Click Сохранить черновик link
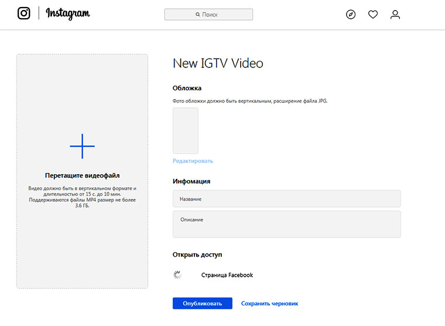 tap(269, 304)
